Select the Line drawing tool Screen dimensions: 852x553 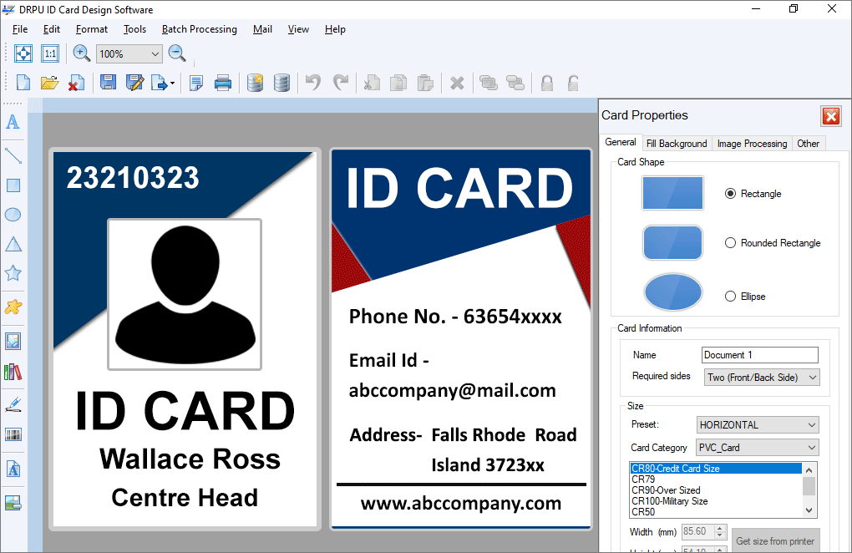coord(13,155)
